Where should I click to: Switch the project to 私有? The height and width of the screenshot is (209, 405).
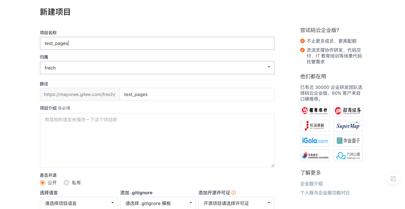pos(66,183)
